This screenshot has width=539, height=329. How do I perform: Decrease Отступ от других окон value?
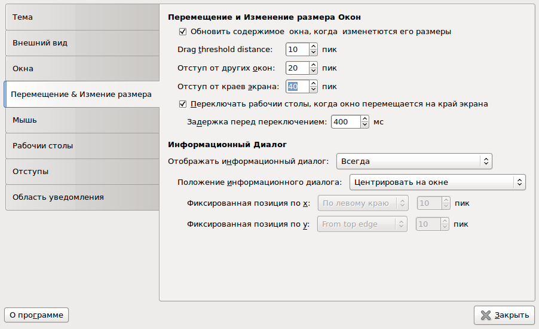313,71
